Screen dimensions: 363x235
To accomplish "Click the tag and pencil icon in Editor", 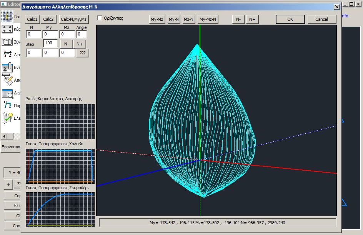I will [x=8, y=80].
